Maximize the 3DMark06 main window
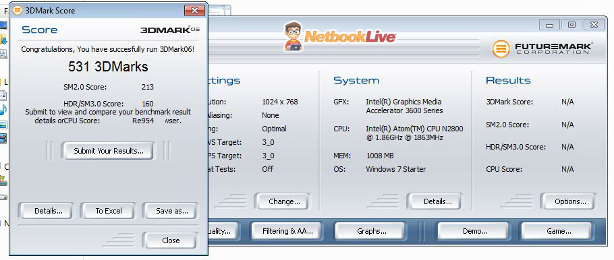The width and height of the screenshot is (614, 260). pos(571,25)
